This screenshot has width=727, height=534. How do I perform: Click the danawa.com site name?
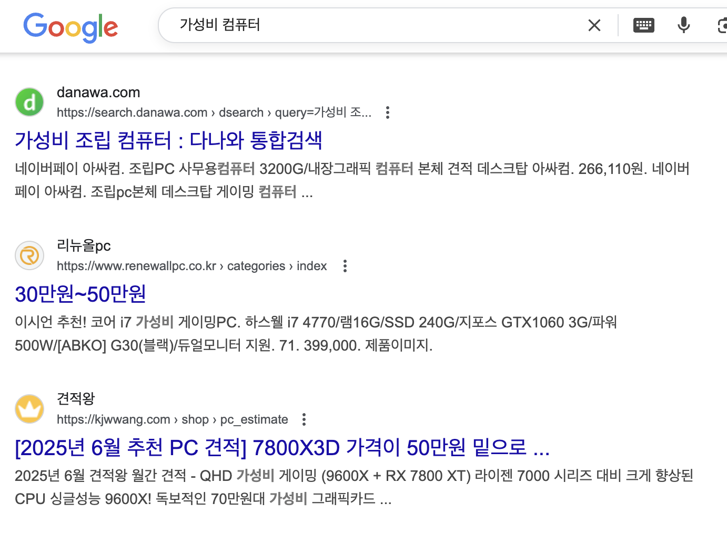(x=98, y=93)
